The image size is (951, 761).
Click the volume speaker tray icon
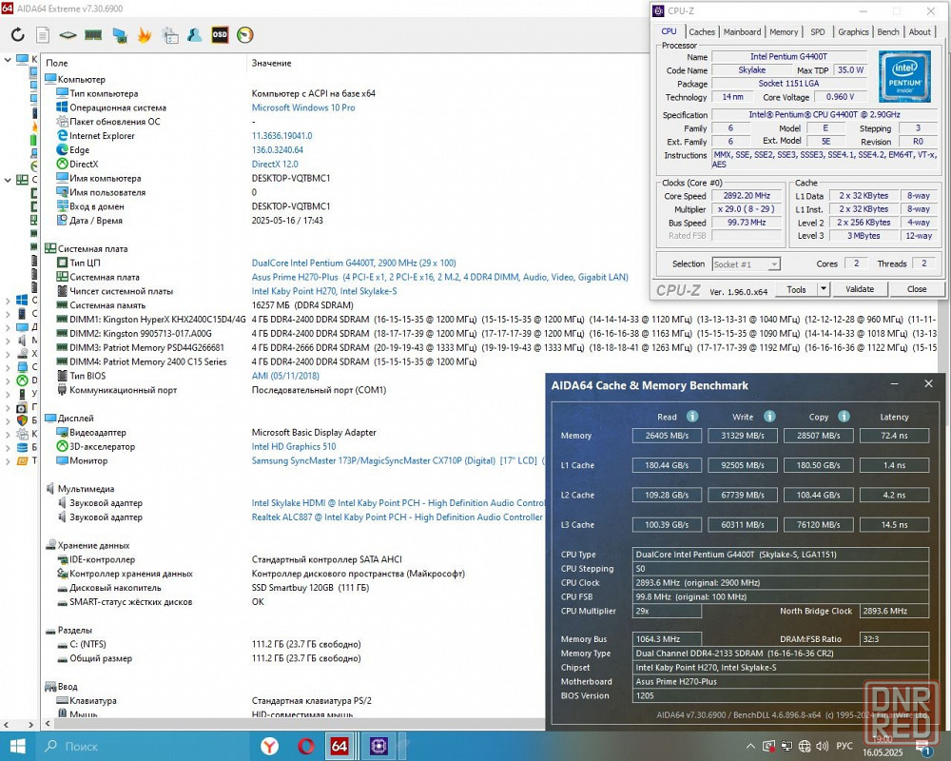(x=822, y=746)
